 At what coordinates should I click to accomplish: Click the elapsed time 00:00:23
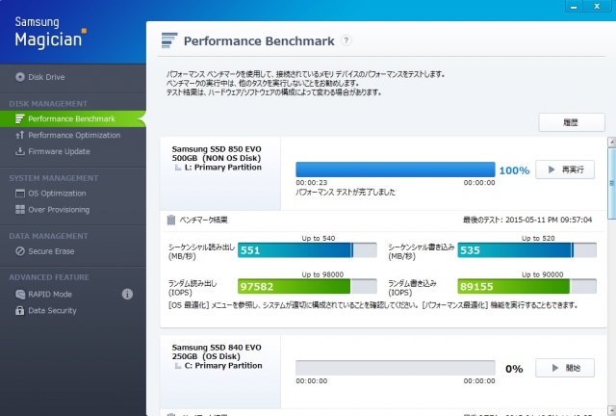tap(312, 183)
